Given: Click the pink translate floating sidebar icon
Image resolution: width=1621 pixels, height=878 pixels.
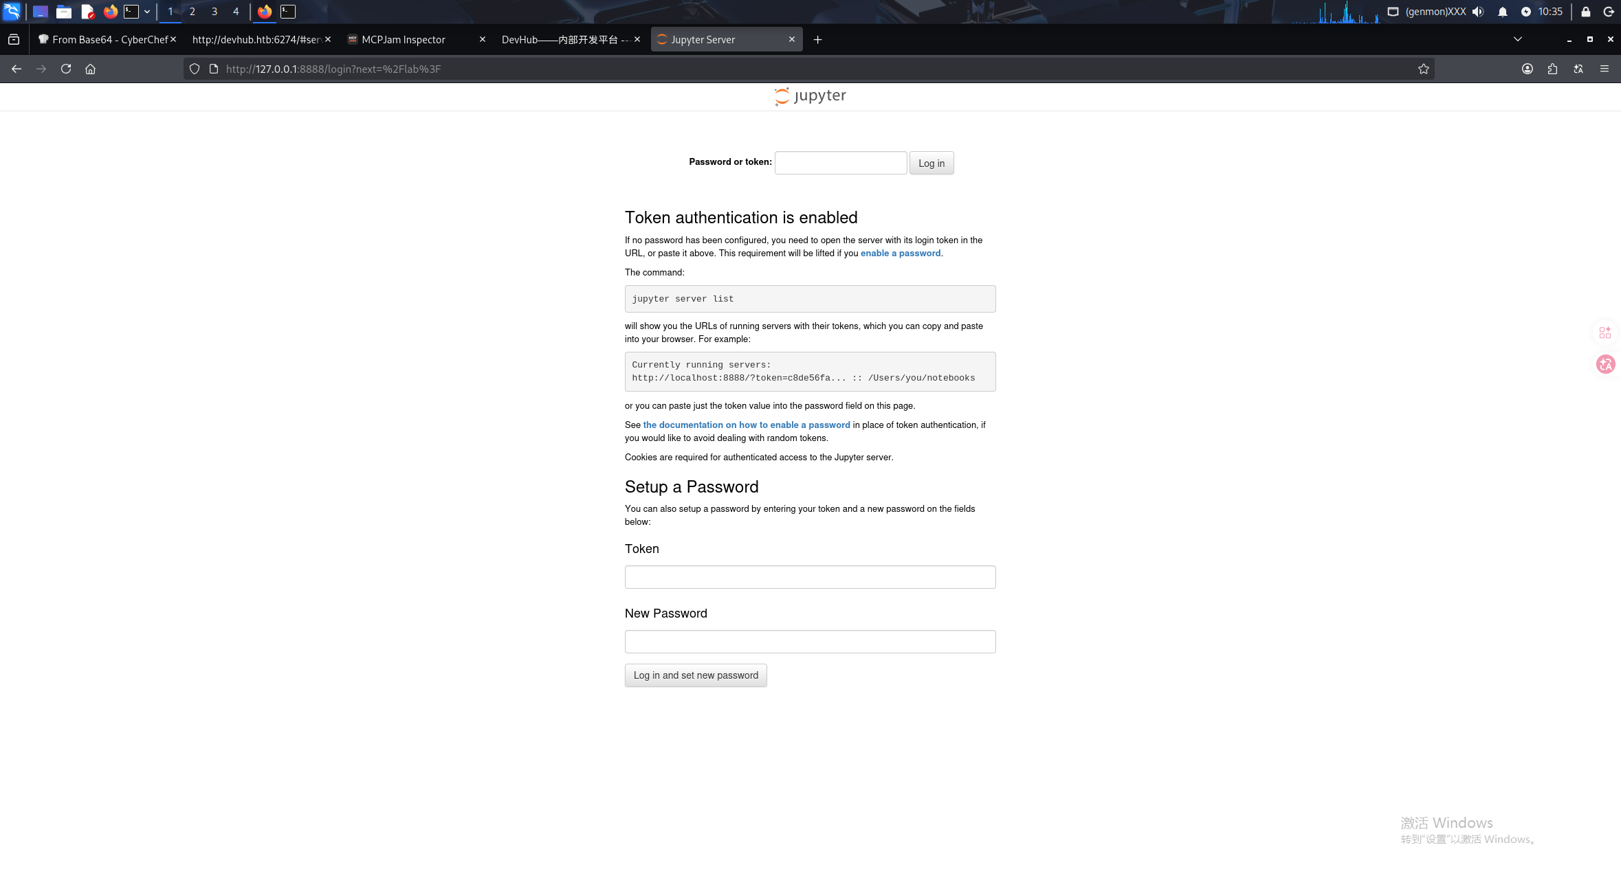Looking at the screenshot, I should coord(1606,364).
